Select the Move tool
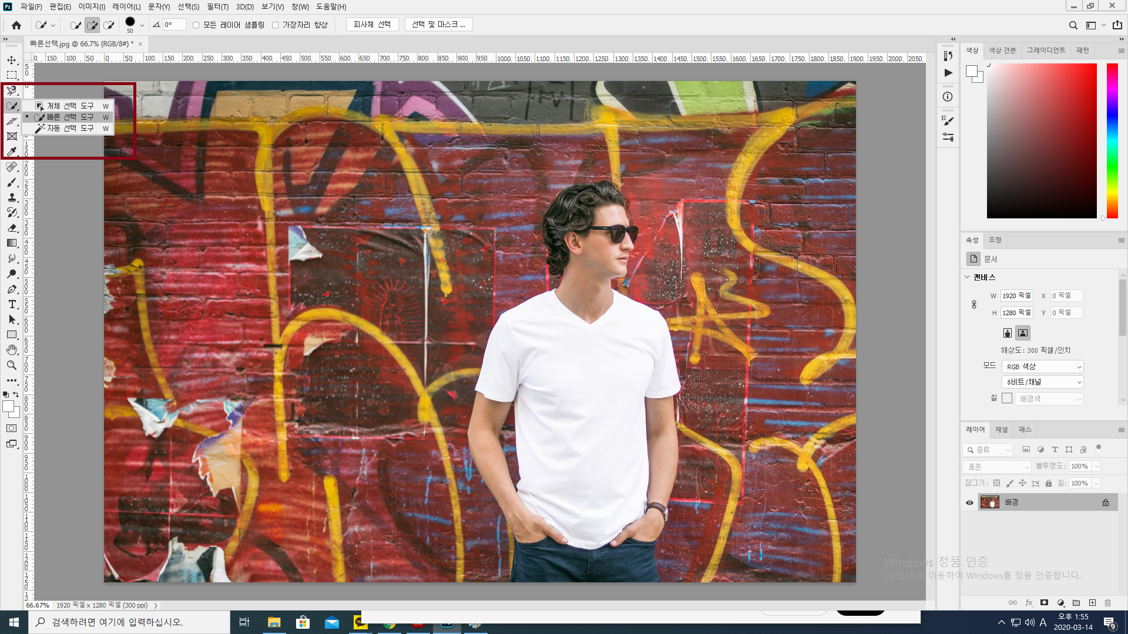Viewport: 1128px width, 634px height. pyautogui.click(x=12, y=60)
